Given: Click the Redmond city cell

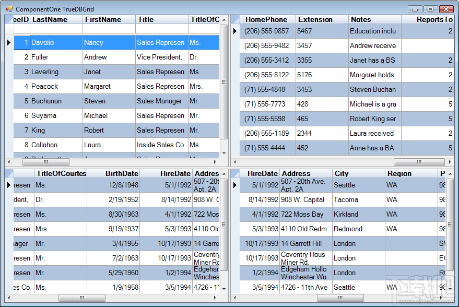Looking at the screenshot, I should [359, 229].
